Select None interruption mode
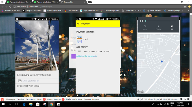Screen dimensions: 192x107 tap(145, 28)
